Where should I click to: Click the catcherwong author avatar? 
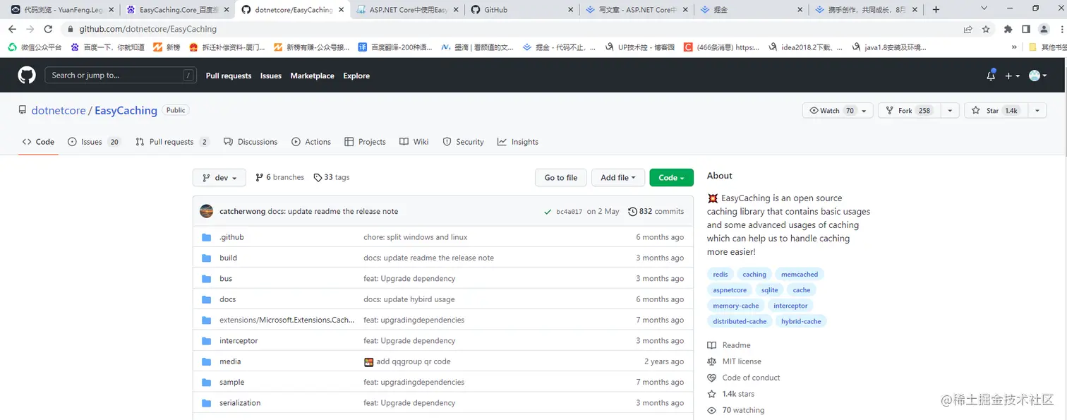point(207,211)
